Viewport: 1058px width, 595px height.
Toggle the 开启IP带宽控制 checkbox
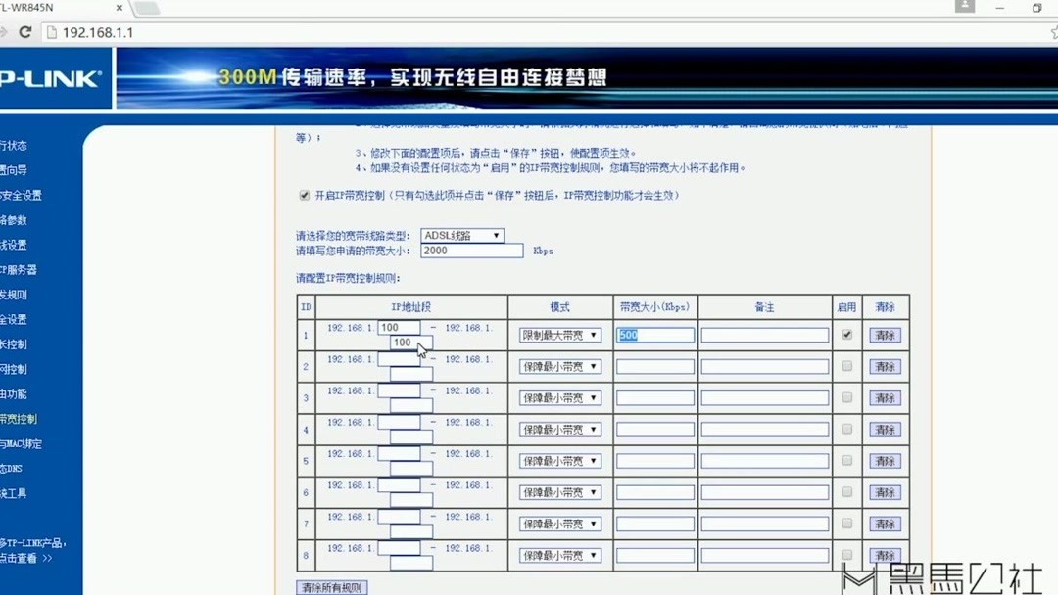click(x=305, y=194)
